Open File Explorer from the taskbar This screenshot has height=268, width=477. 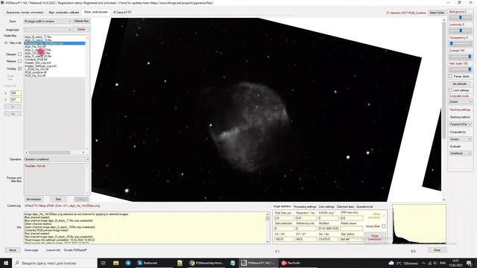pos(116,263)
